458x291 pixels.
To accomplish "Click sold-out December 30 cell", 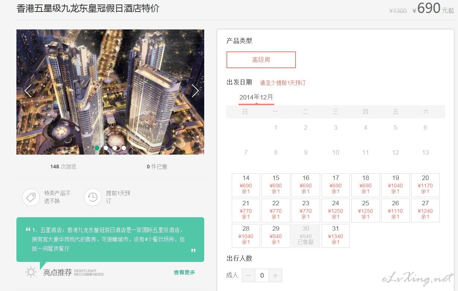I will pos(306,235).
